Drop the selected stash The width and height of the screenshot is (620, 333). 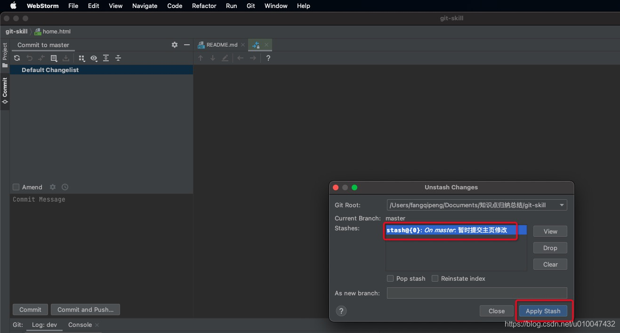(x=550, y=248)
